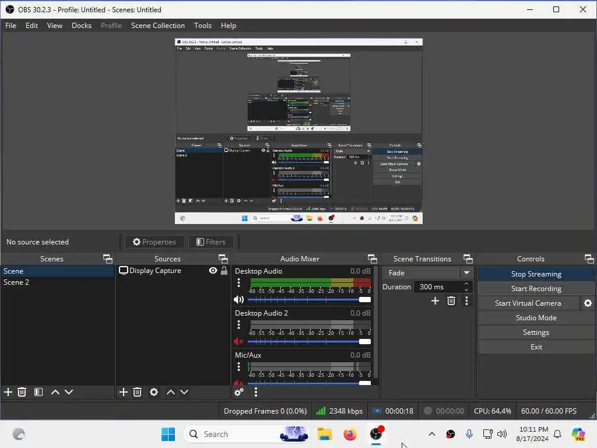Open the Edit menu
Viewport: 597px width, 448px height.
[x=31, y=26]
